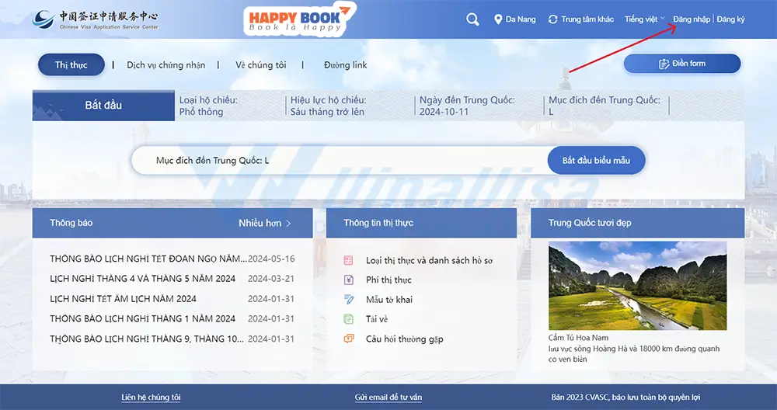
Task: Open the Mẫu tờ khai link
Action: pos(389,300)
